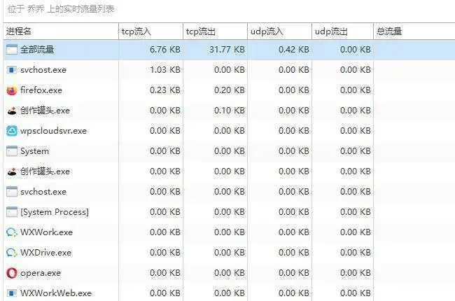Select the opera.exe process name
455x301 pixels.
click(x=40, y=273)
